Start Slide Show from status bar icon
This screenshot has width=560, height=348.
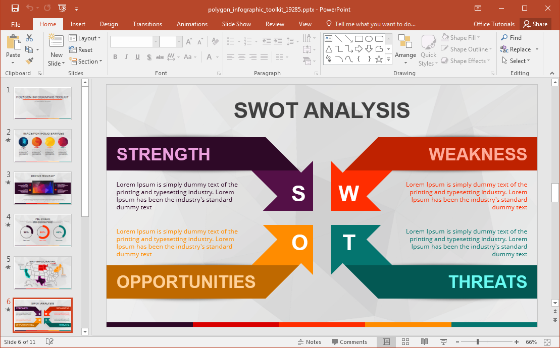[443, 342]
